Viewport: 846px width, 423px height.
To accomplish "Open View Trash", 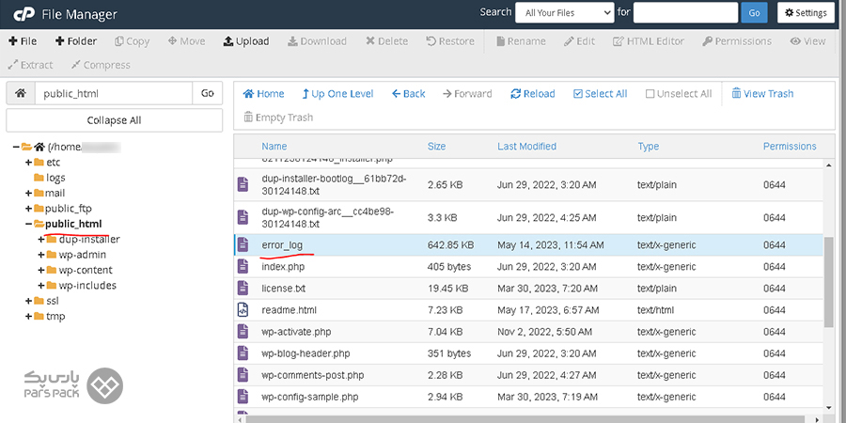I will (x=762, y=93).
